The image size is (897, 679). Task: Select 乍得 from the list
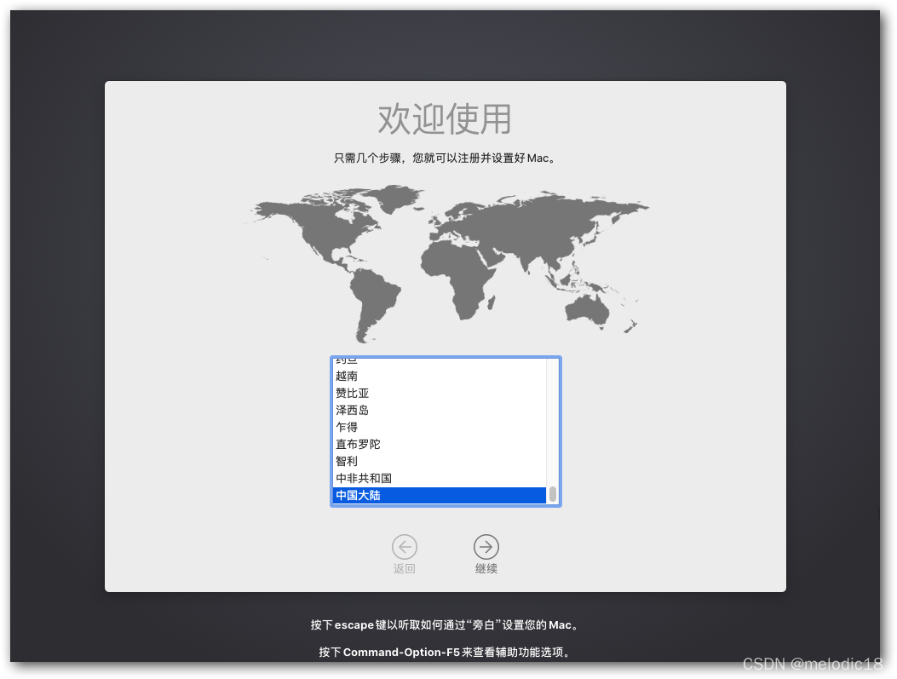click(x=347, y=427)
